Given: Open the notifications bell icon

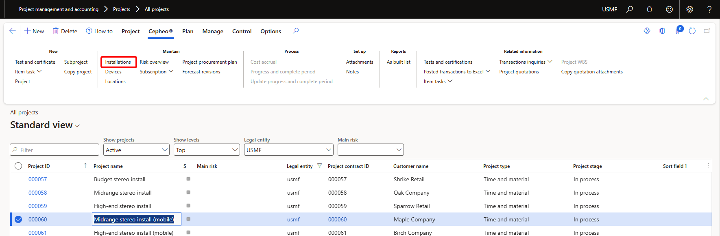Looking at the screenshot, I should click(649, 9).
